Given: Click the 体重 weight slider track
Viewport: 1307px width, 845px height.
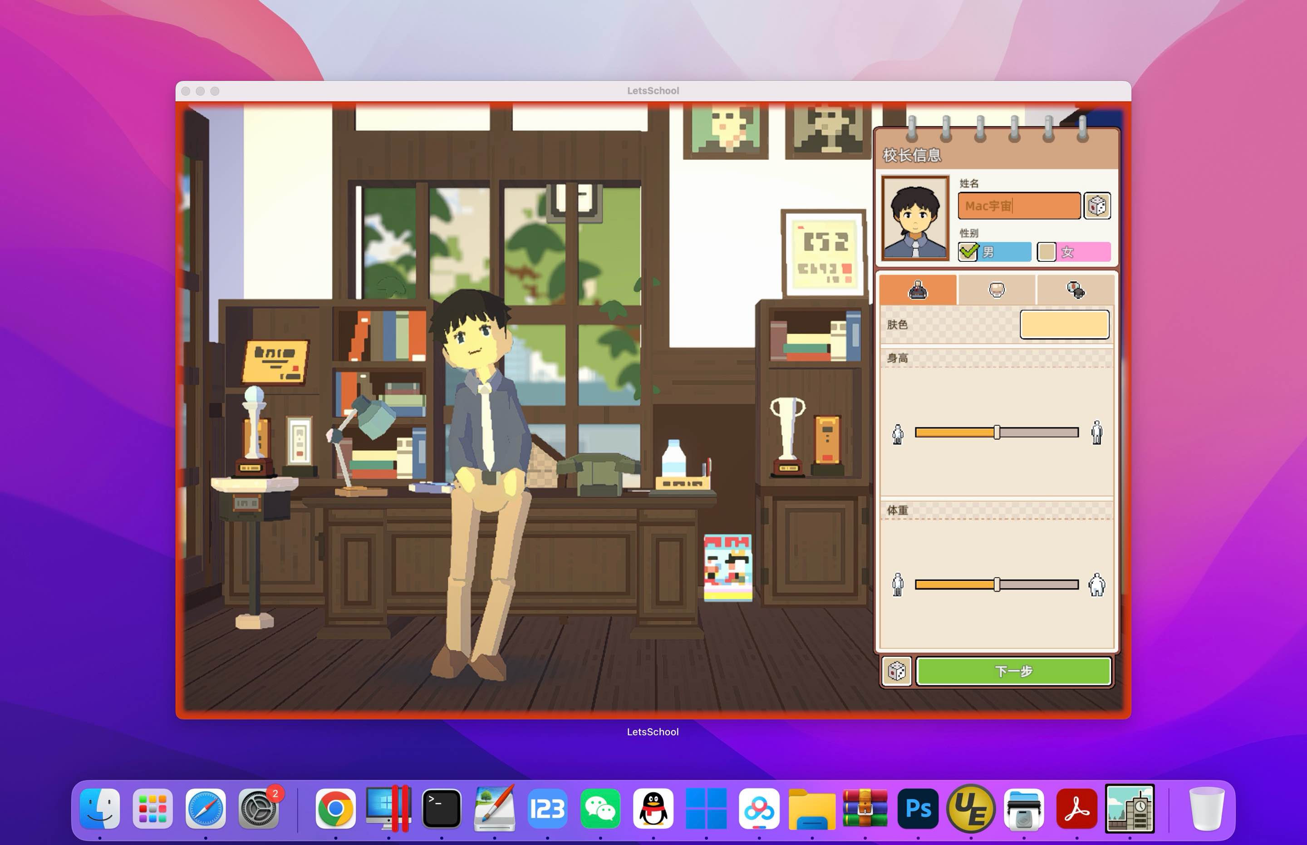Looking at the screenshot, I should coord(997,585).
